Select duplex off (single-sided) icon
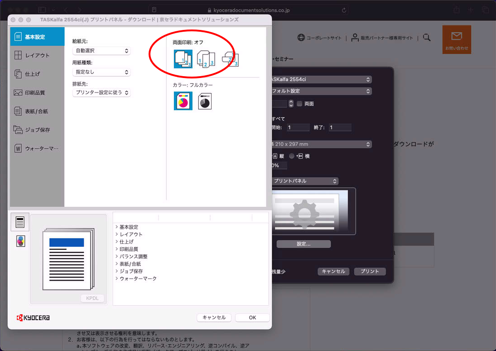496x351 pixels. click(x=183, y=59)
